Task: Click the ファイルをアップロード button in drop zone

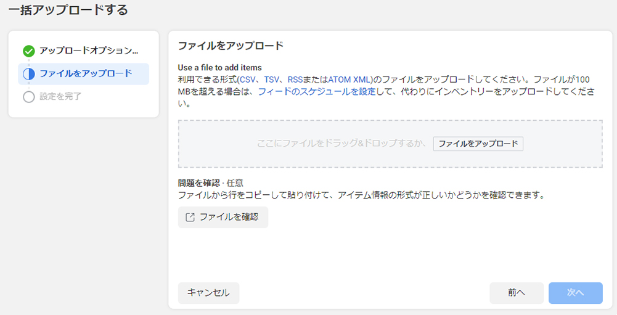Action: click(x=478, y=144)
